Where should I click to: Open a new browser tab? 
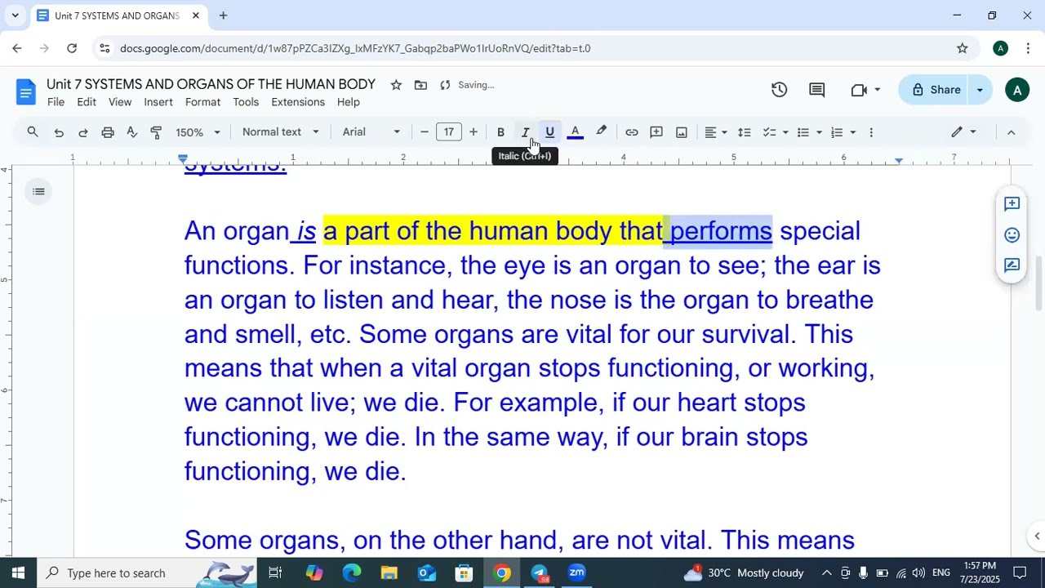tap(223, 16)
